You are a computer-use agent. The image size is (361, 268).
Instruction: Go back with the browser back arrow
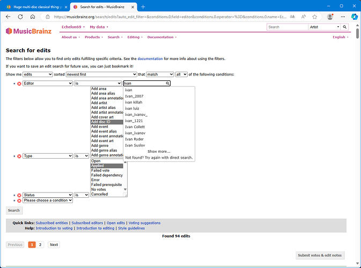[x=8, y=17]
